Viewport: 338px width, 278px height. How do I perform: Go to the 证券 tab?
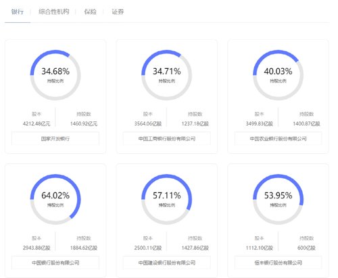118,11
